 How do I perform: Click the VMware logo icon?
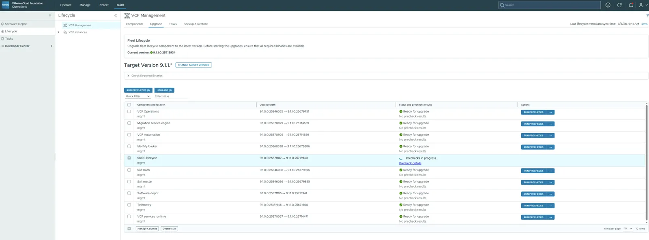(6, 5)
